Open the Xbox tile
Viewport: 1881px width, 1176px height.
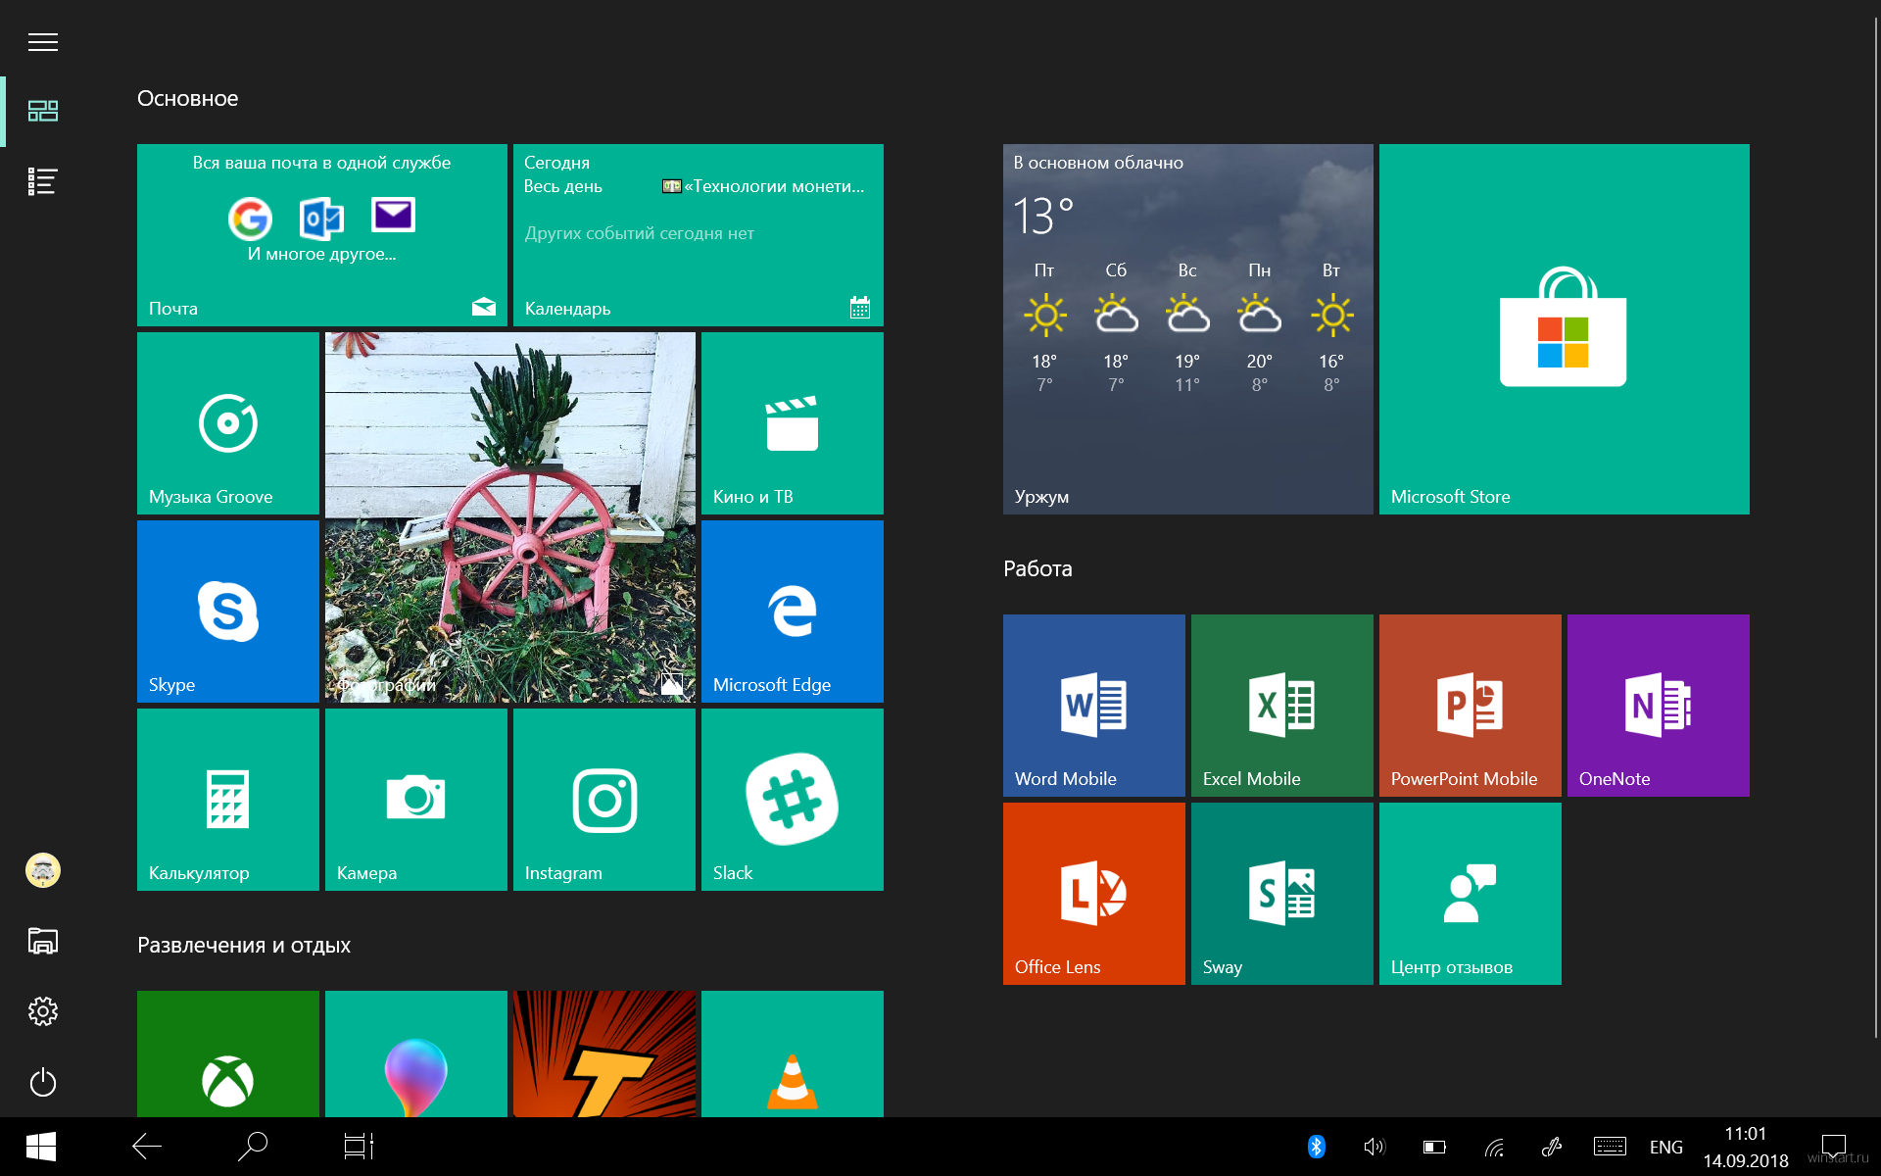pos(228,1054)
